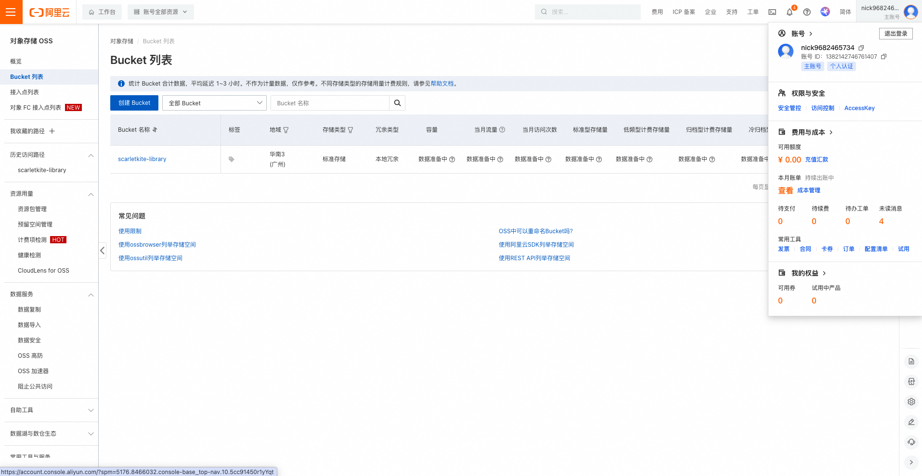Copy the username nick9682465734
The height and width of the screenshot is (476, 922).
(x=861, y=48)
